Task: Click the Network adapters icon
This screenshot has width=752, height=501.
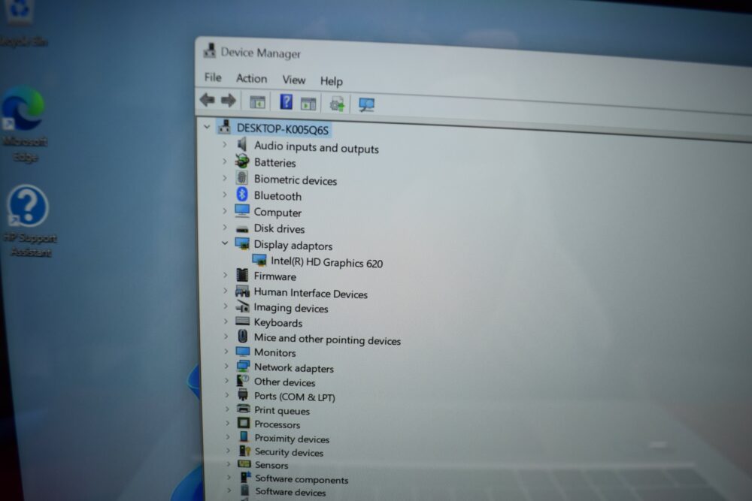Action: [243, 367]
